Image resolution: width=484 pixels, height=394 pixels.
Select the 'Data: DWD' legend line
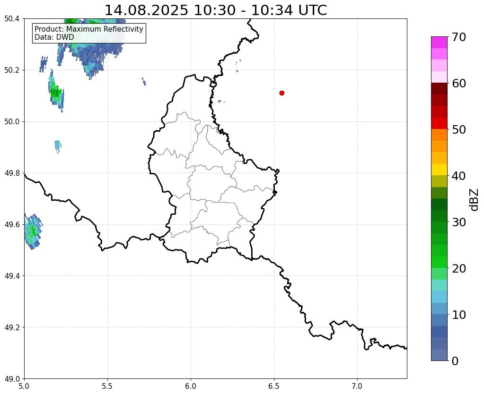[54, 37]
